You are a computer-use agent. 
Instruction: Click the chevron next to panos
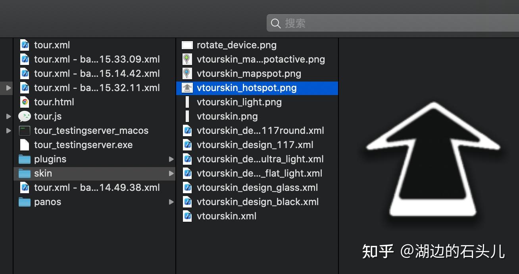(171, 202)
